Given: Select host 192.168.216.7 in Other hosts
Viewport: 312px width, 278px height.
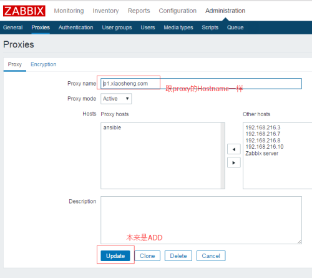Looking at the screenshot, I should pos(263,134).
